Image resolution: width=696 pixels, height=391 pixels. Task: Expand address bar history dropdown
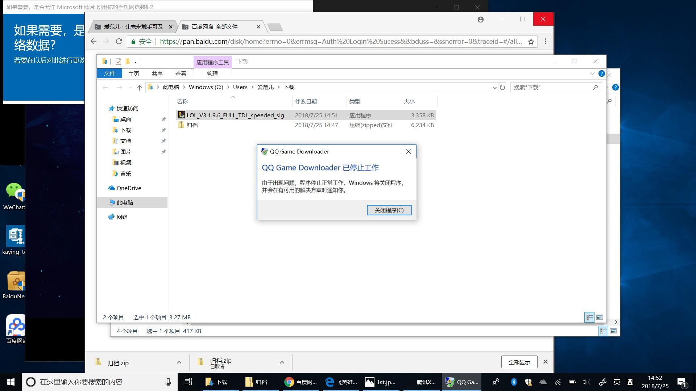[x=494, y=87]
